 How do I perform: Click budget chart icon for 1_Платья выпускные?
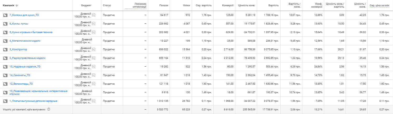tap(93, 101)
